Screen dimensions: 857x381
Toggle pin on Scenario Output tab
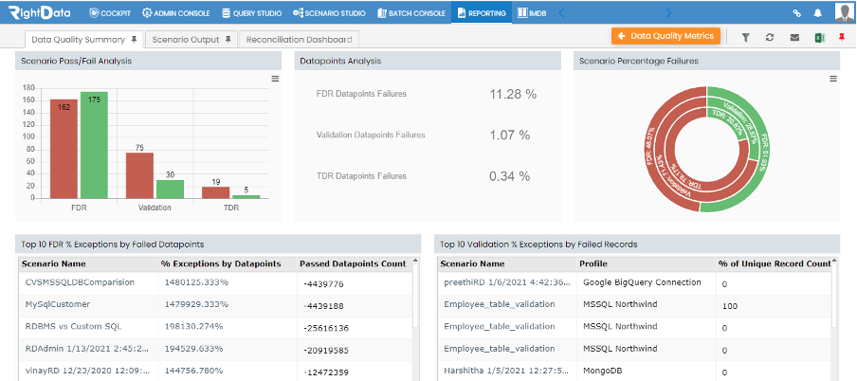coord(228,40)
